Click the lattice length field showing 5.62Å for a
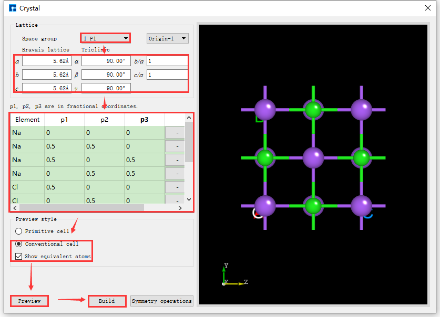This screenshot has height=317, width=440. [46, 60]
